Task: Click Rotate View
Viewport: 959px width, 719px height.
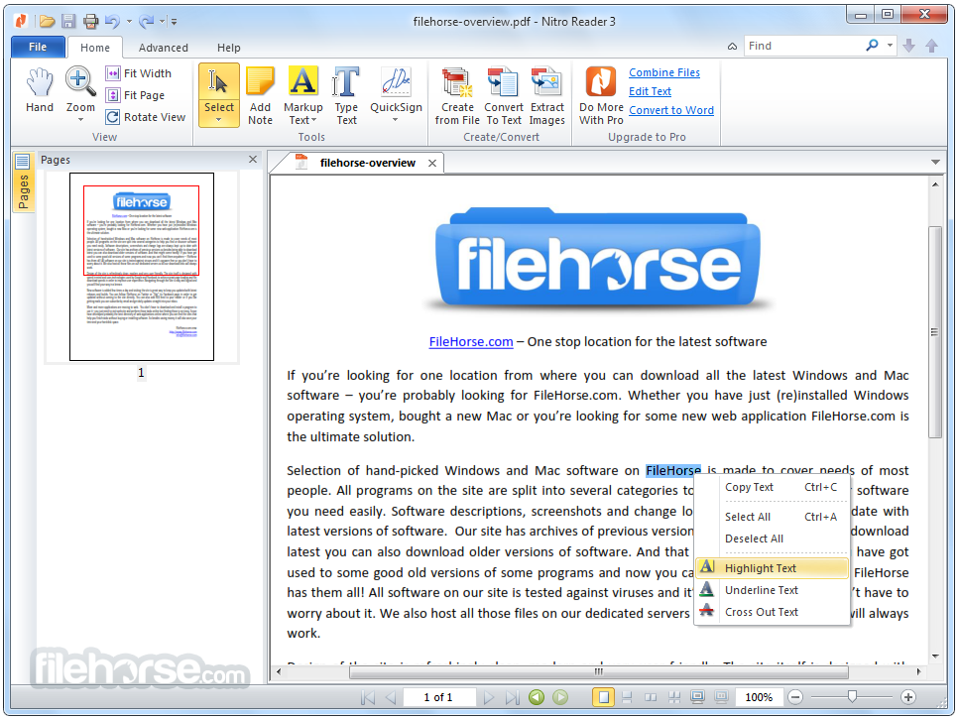Action: tap(146, 117)
